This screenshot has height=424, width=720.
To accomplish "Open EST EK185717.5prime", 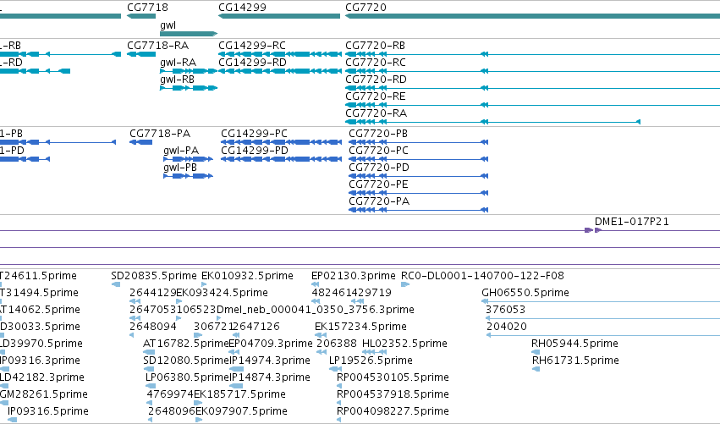I will 239,395.
